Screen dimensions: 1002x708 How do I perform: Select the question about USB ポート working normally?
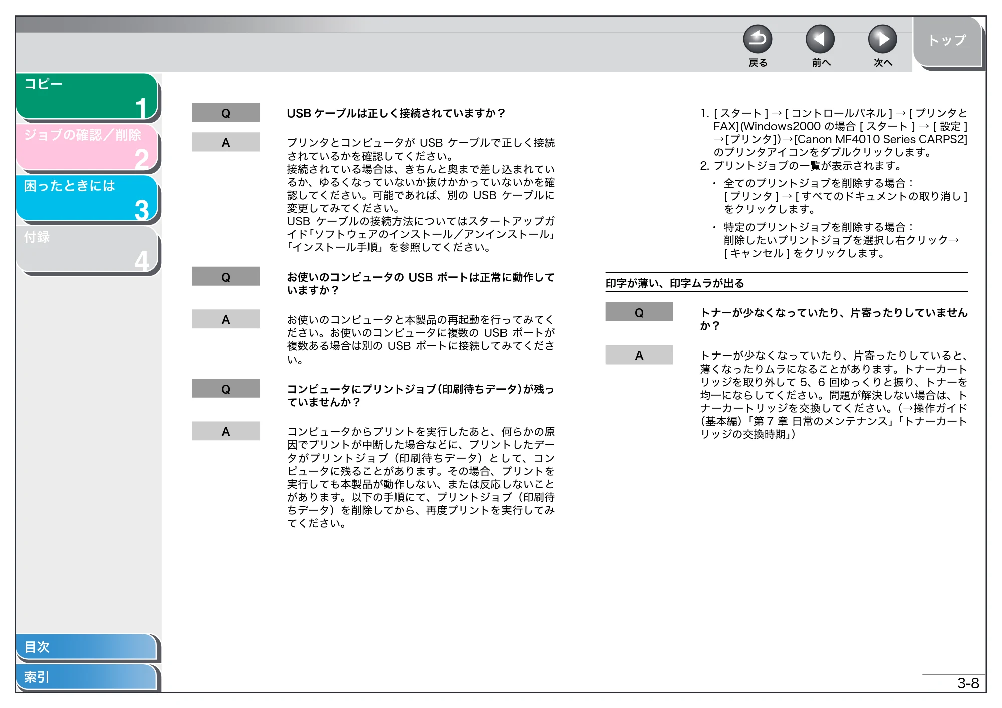click(420, 284)
